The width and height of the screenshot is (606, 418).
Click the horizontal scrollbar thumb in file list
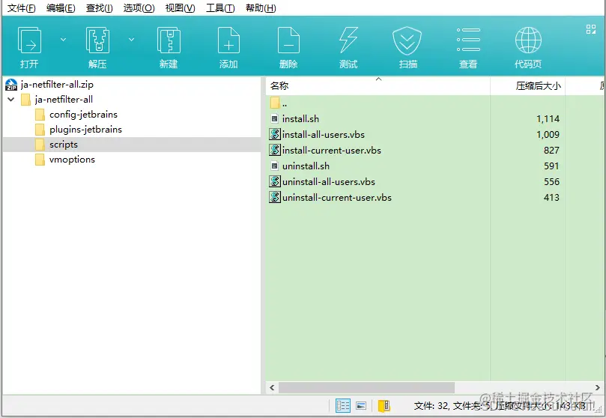point(366,387)
